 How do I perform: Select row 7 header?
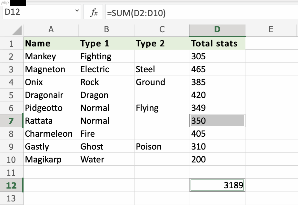click(x=11, y=121)
